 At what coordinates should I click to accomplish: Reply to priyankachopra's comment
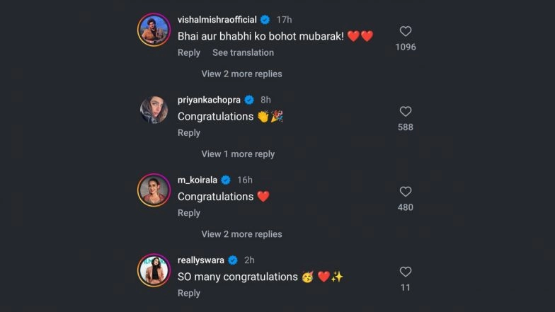pos(189,132)
